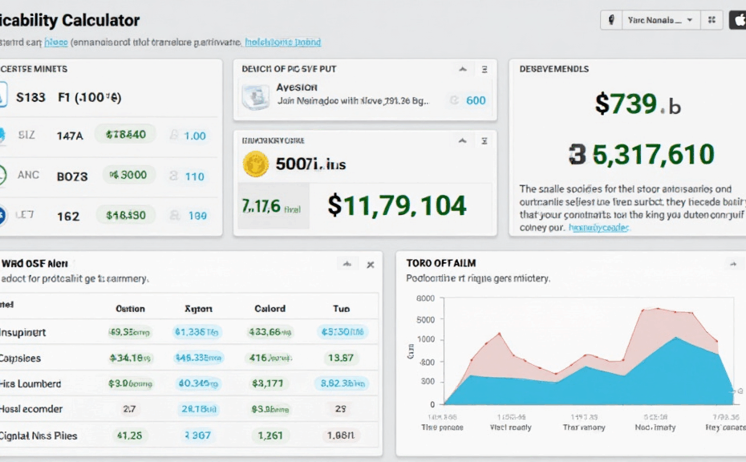Click the small icon next to the 600 value
The width and height of the screenshot is (746, 462).
(454, 100)
